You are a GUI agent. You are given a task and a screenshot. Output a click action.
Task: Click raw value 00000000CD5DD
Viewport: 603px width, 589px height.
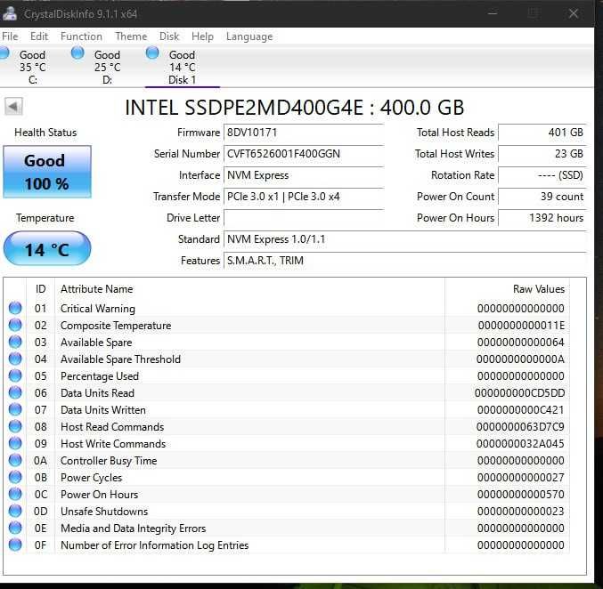[x=519, y=393]
